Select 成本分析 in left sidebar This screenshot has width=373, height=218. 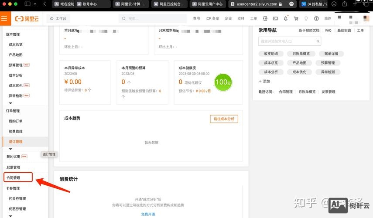15,75
